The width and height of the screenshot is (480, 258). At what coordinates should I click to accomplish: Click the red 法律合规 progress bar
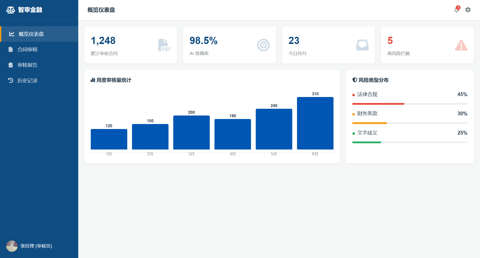pyautogui.click(x=378, y=104)
